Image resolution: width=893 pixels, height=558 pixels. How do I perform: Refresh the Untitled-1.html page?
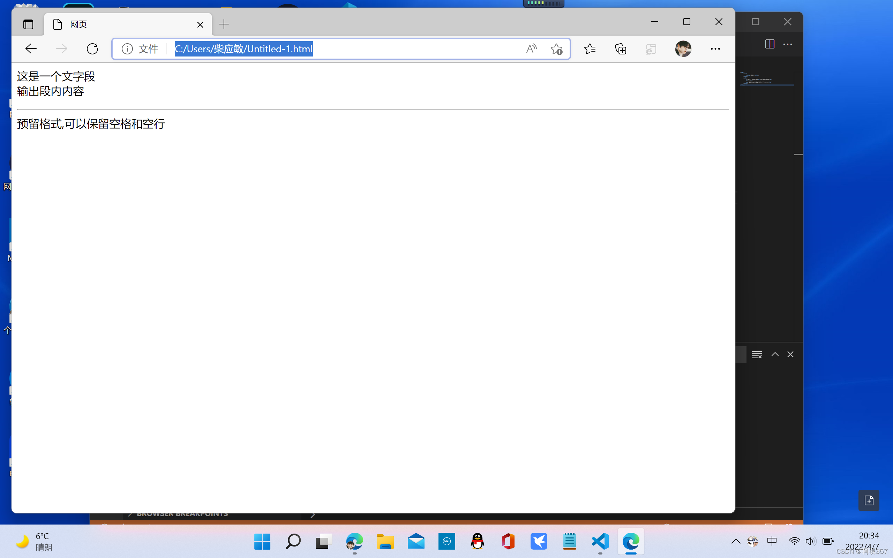92,49
